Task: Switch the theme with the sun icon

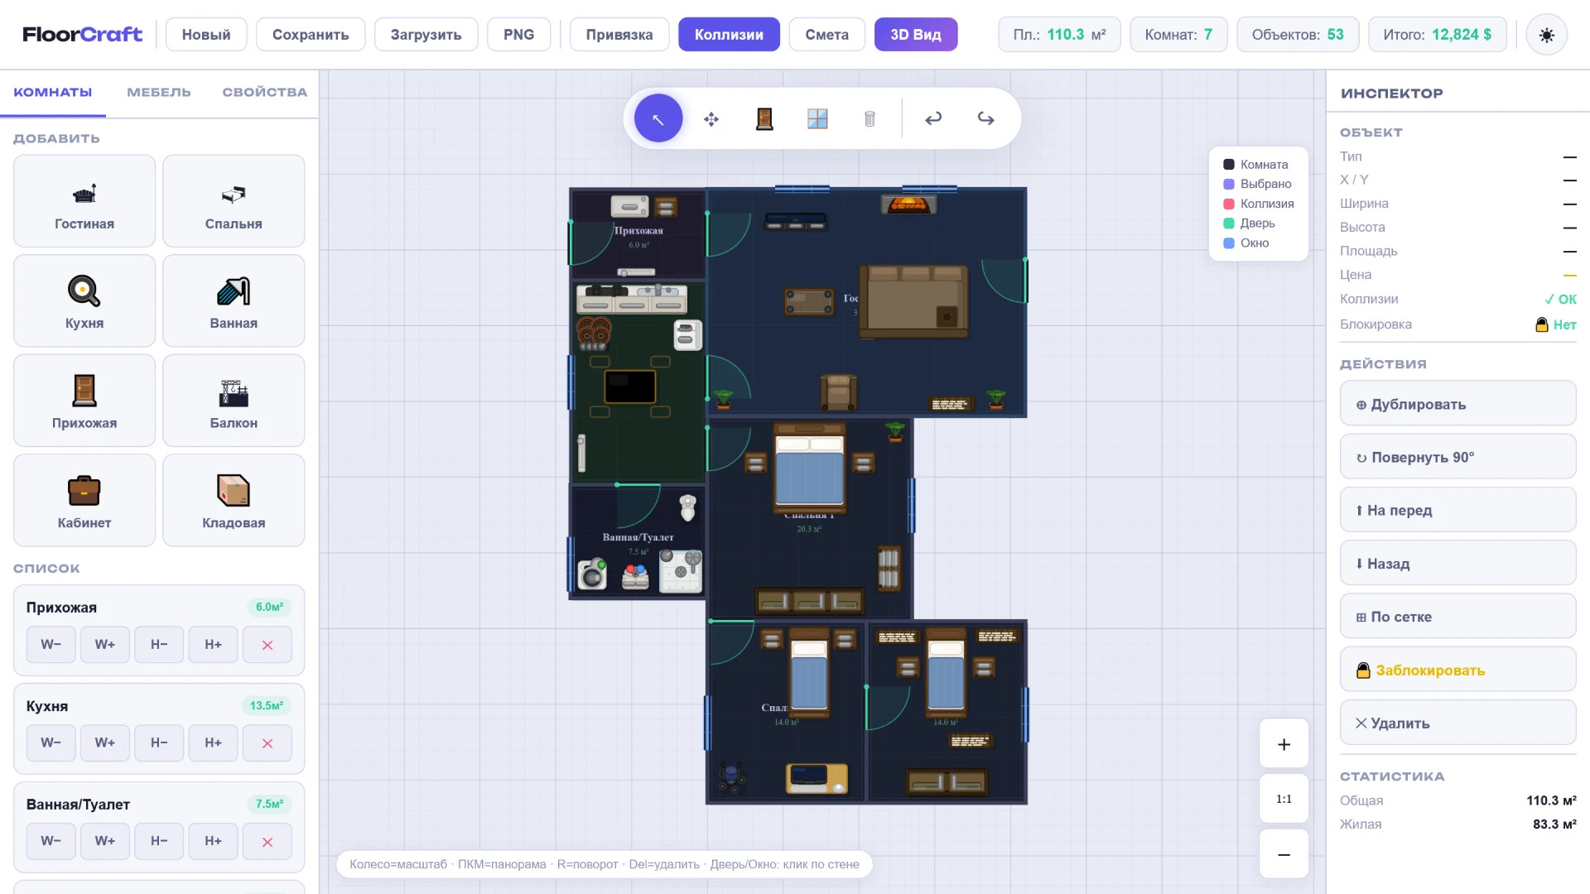Action: click(1547, 34)
